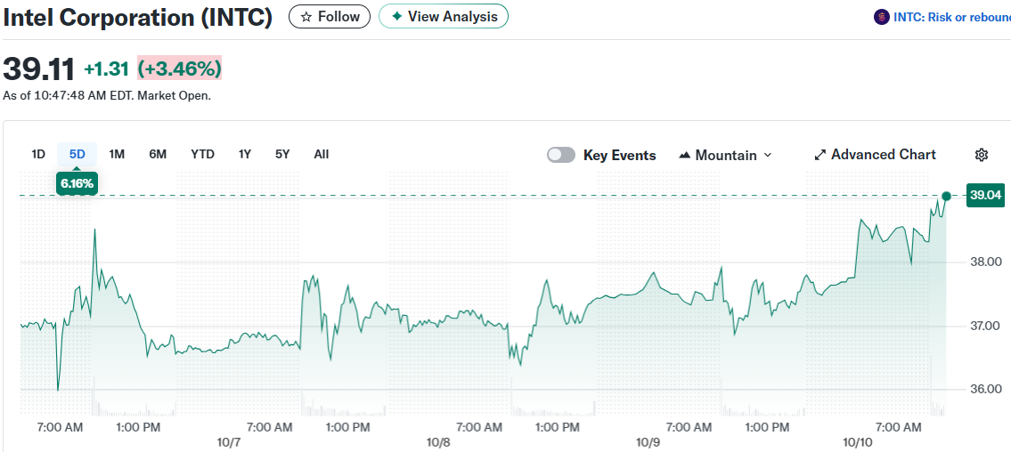The image size is (1011, 452).
Task: Click the star icon in the Follow button
Action: 306,17
